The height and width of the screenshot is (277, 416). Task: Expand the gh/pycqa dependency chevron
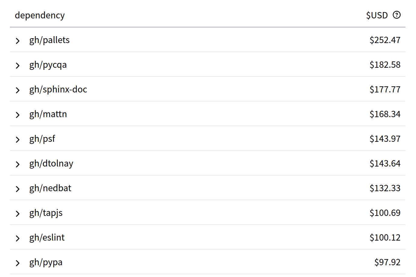(x=18, y=65)
